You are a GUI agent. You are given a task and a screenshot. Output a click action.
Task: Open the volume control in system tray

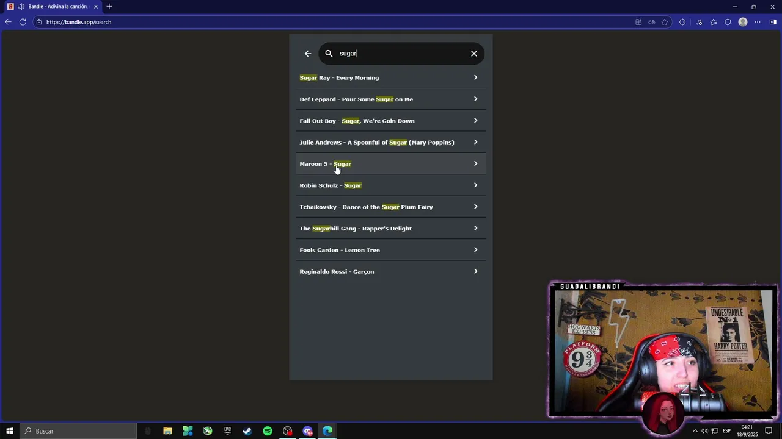[704, 431]
